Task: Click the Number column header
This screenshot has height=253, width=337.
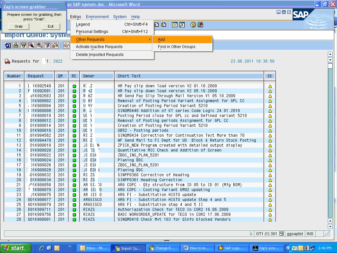Action: [x=14, y=76]
